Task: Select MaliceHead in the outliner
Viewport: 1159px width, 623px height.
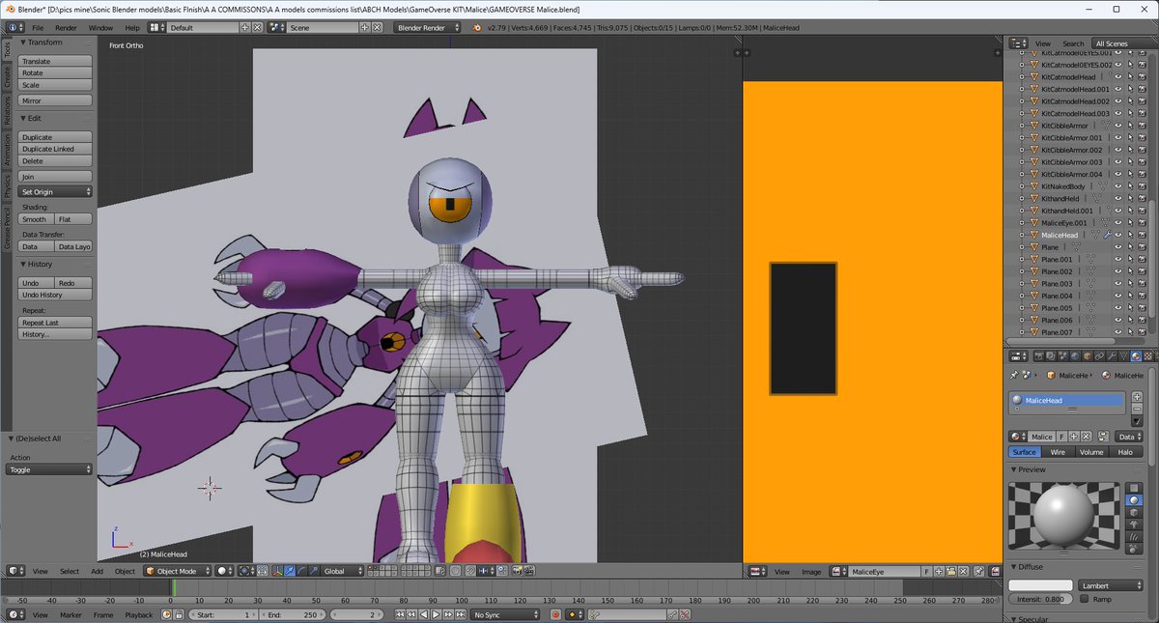Action: tap(1059, 235)
